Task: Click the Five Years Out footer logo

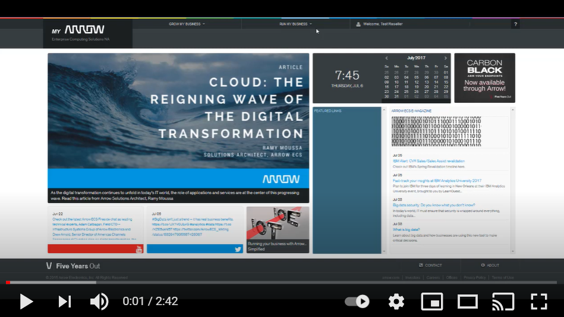Action: pyautogui.click(x=73, y=266)
